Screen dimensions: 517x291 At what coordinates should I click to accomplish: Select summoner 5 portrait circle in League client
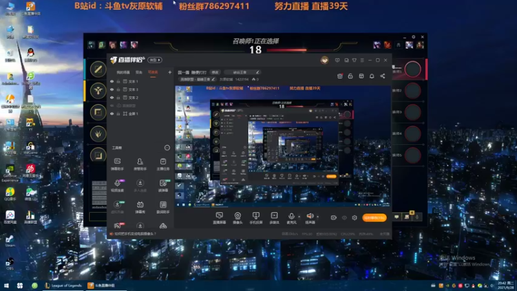click(412, 155)
